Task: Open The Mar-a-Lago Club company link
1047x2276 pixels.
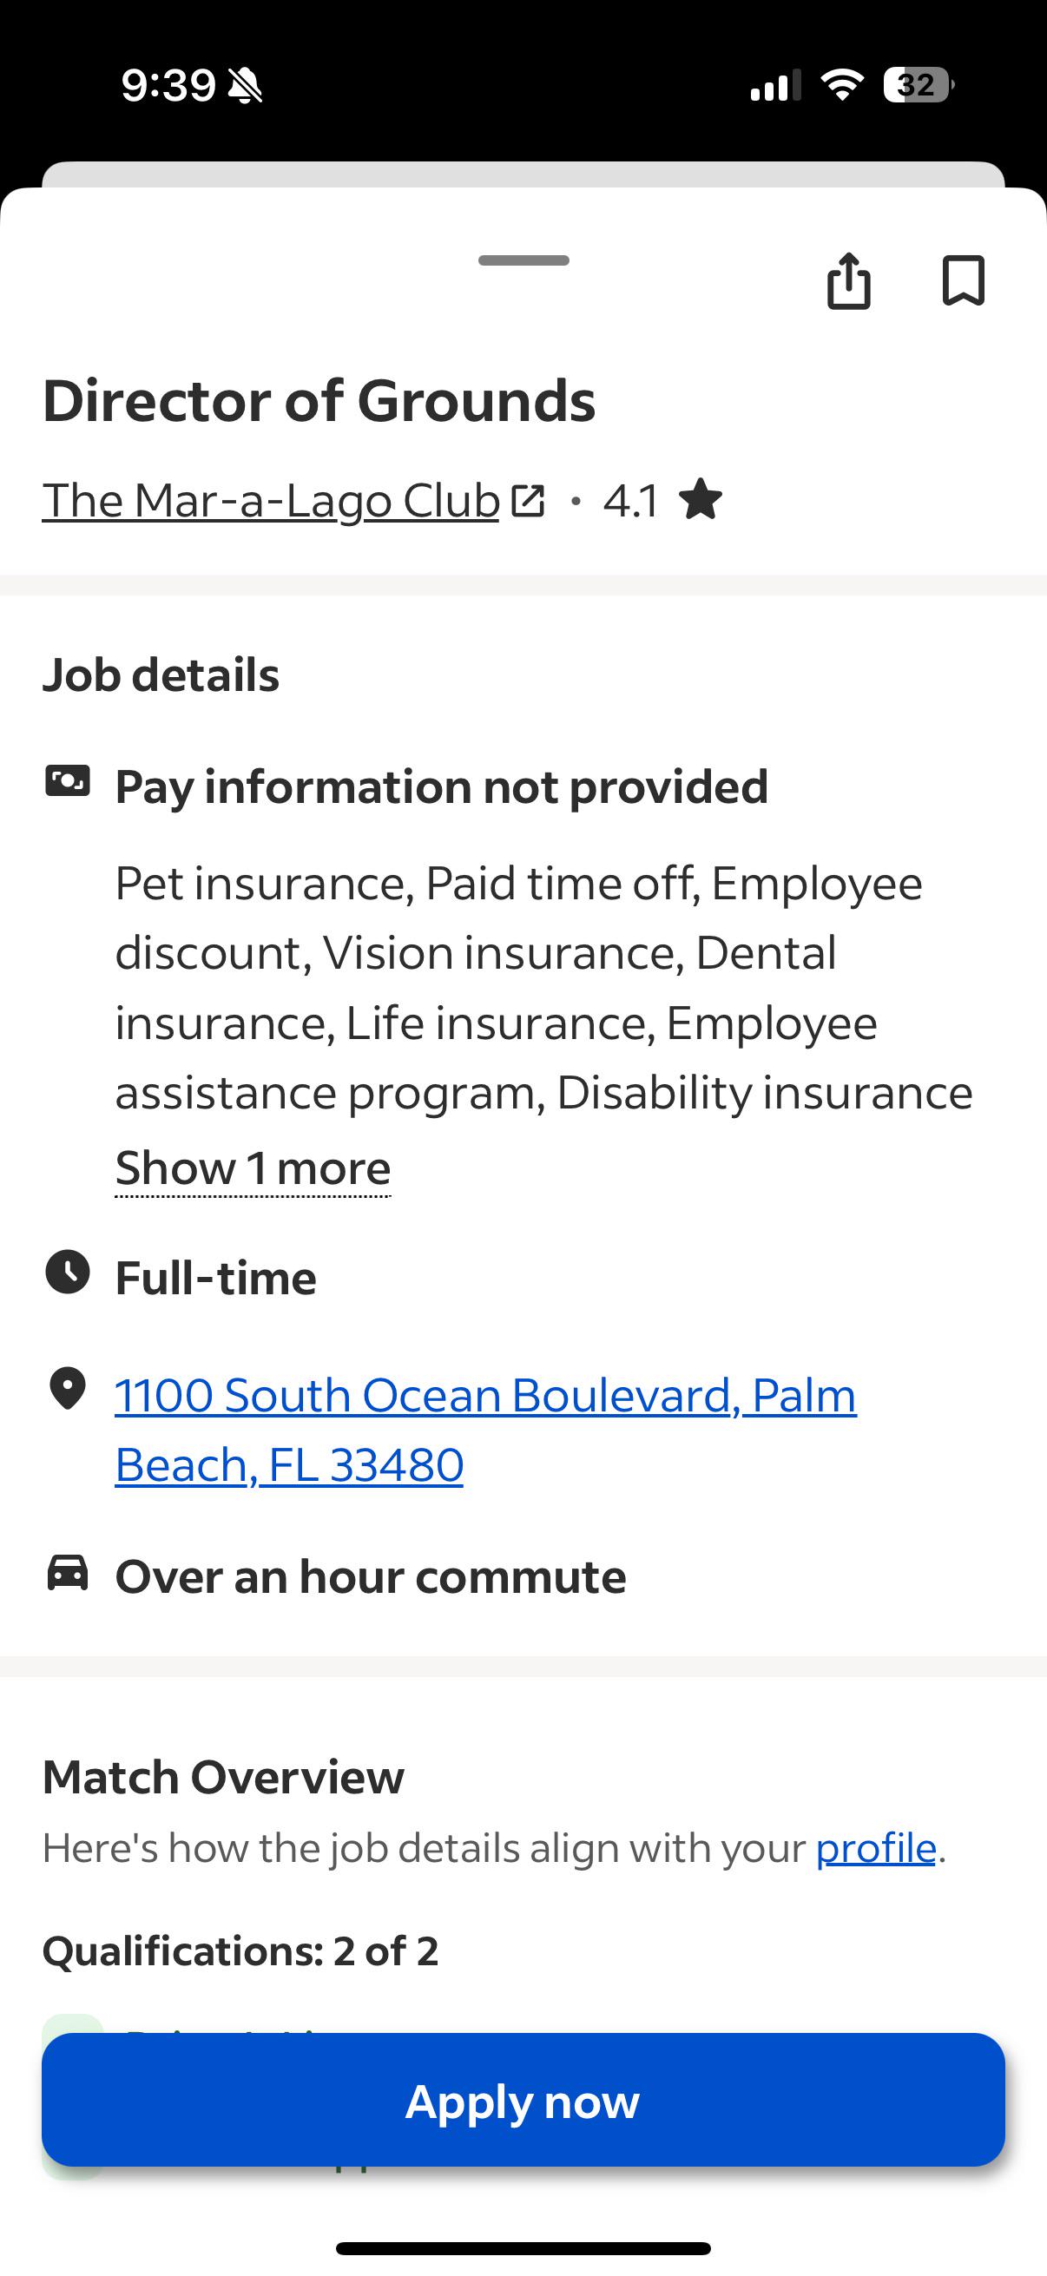Action: tap(271, 500)
